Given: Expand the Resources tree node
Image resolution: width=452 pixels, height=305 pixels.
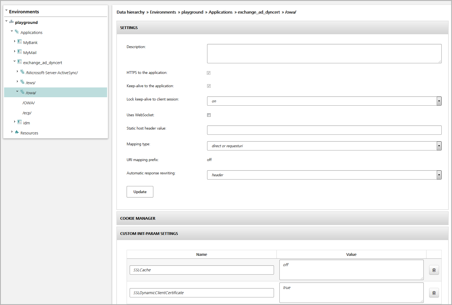Looking at the screenshot, I should click(12, 131).
